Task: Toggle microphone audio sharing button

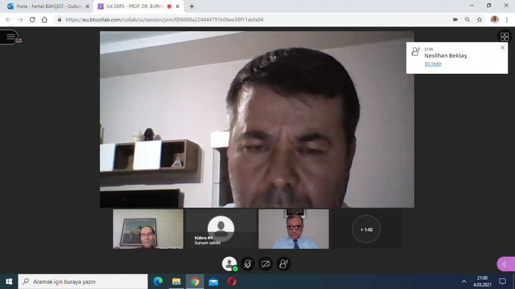Action: (248, 264)
